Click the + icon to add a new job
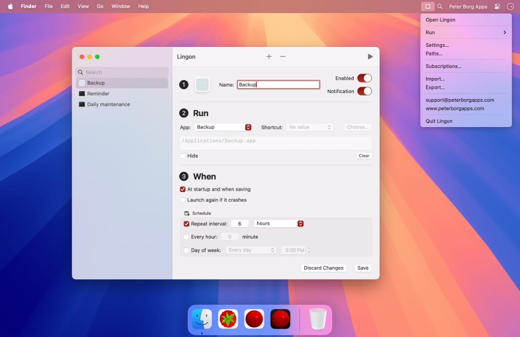The image size is (520, 337). tap(269, 56)
